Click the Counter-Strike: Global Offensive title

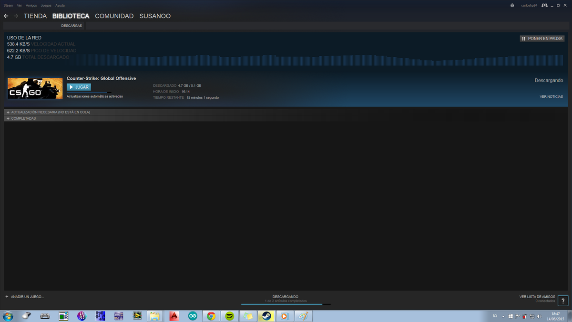[101, 78]
